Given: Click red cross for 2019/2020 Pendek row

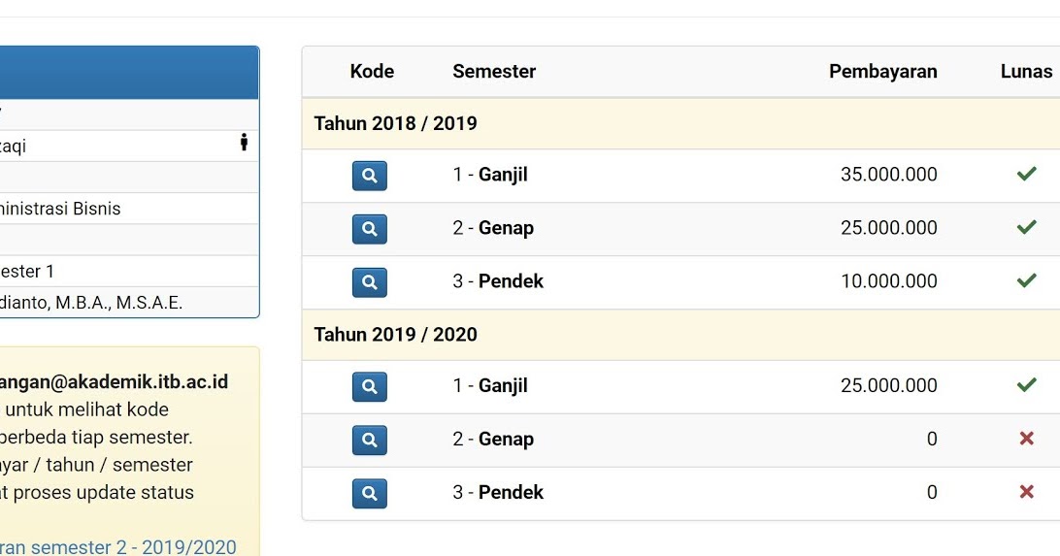Looking at the screenshot, I should pyautogui.click(x=1026, y=492).
